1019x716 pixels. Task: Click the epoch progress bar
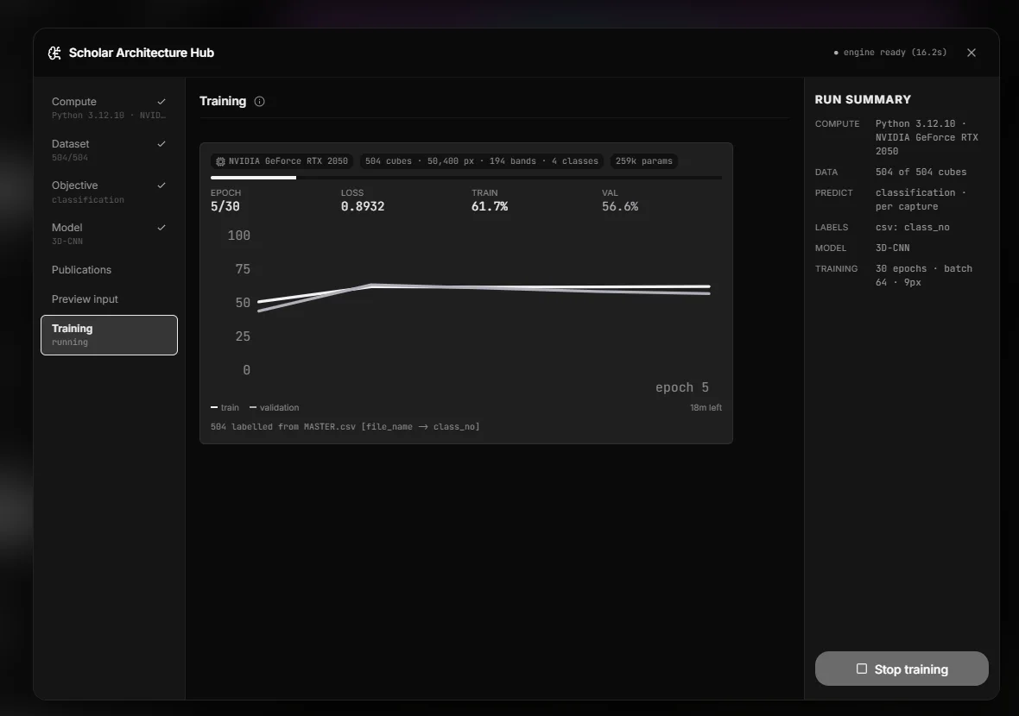(466, 177)
